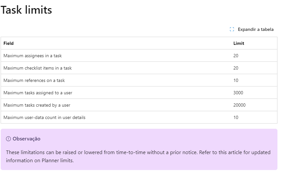Click the limit value for user-data count
This screenshot has height=171, width=282.
coord(236,117)
